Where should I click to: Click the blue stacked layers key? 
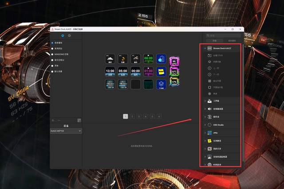(161, 84)
